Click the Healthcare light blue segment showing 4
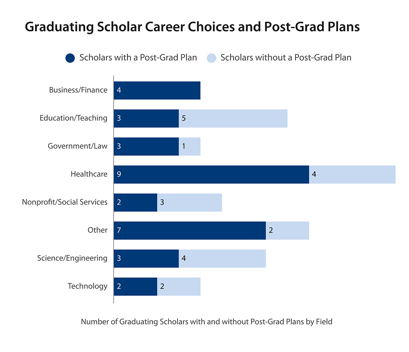Image resolution: width=409 pixels, height=352 pixels. point(352,174)
